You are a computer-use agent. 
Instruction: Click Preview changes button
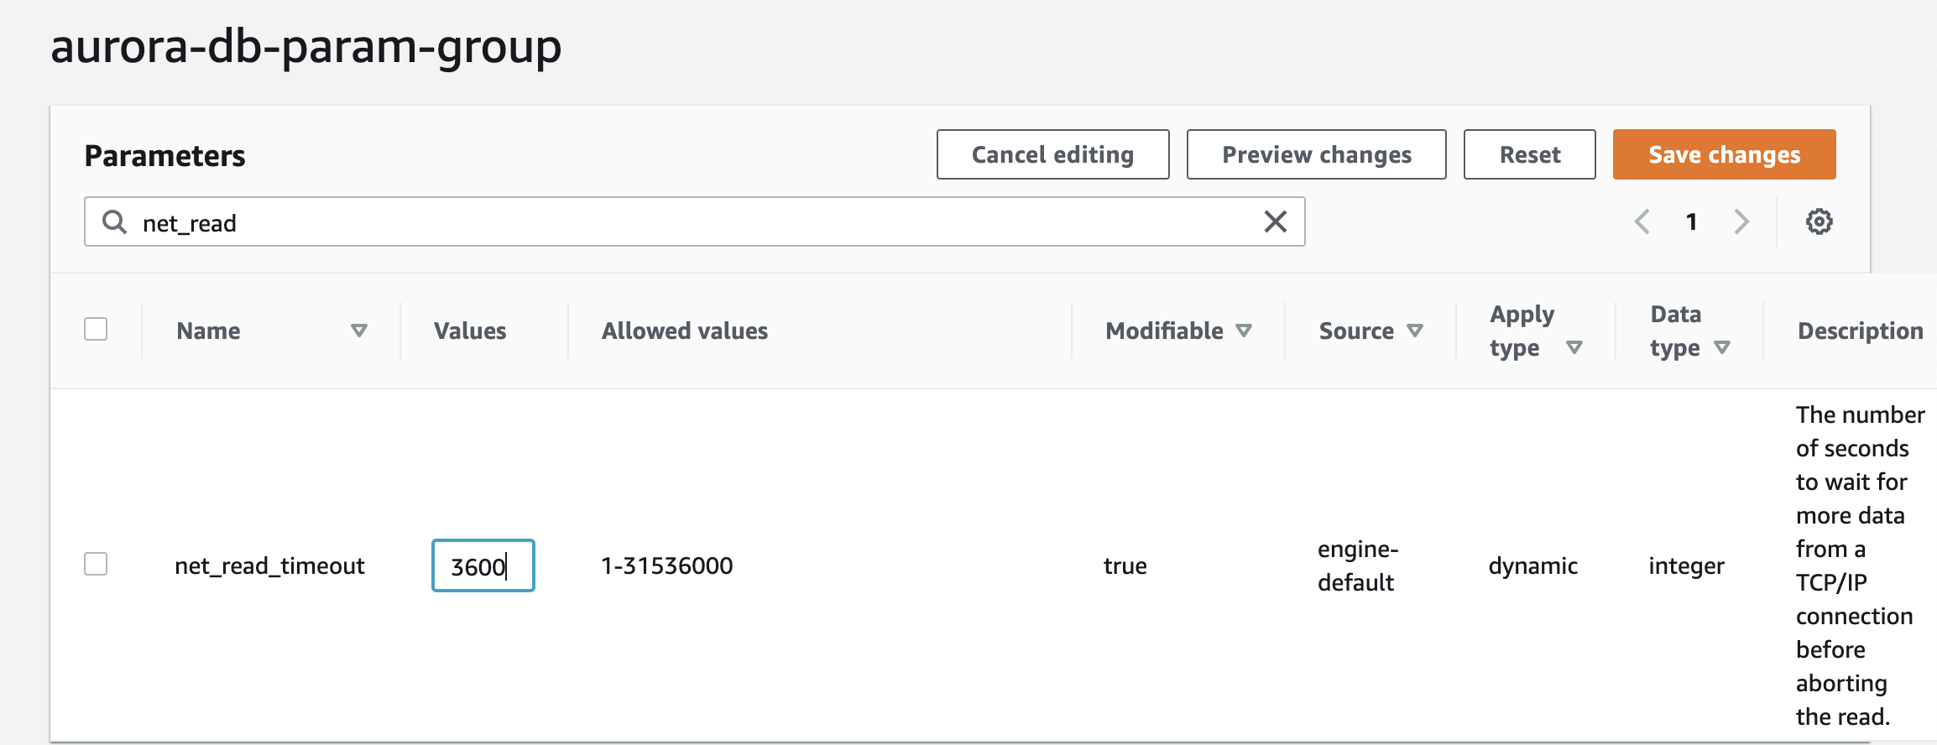tap(1316, 154)
